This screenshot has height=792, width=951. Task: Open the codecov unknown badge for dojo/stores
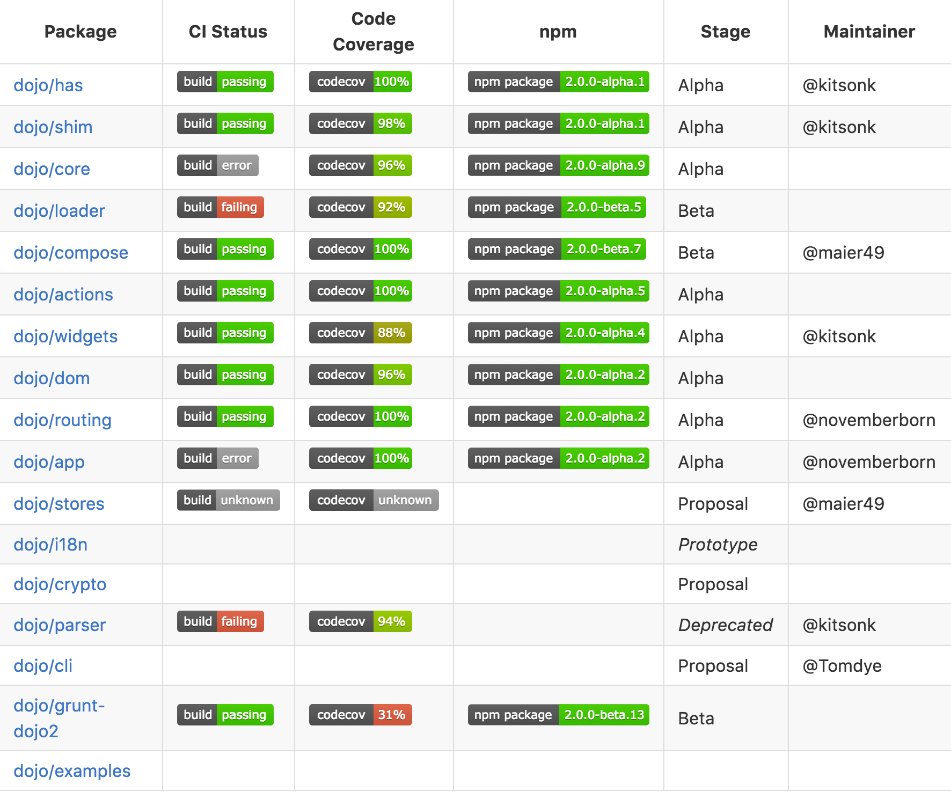click(374, 500)
